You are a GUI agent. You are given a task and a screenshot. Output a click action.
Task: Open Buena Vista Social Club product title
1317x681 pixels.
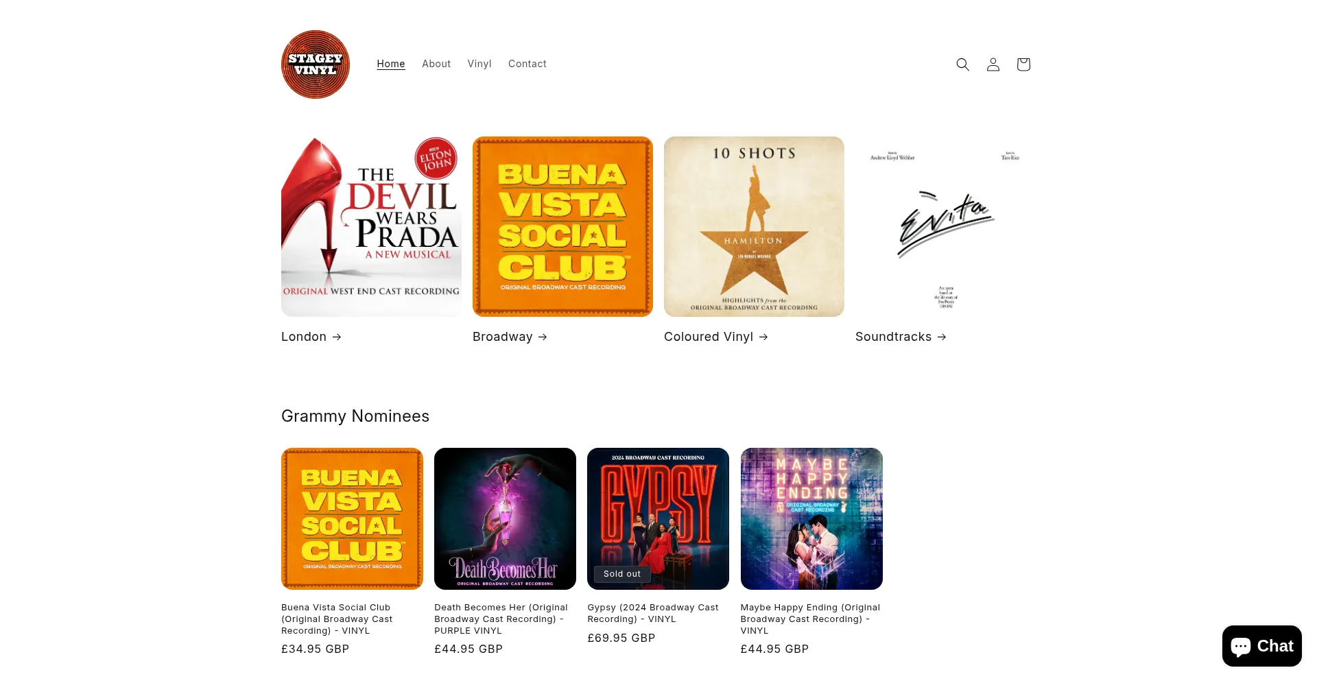pos(337,619)
